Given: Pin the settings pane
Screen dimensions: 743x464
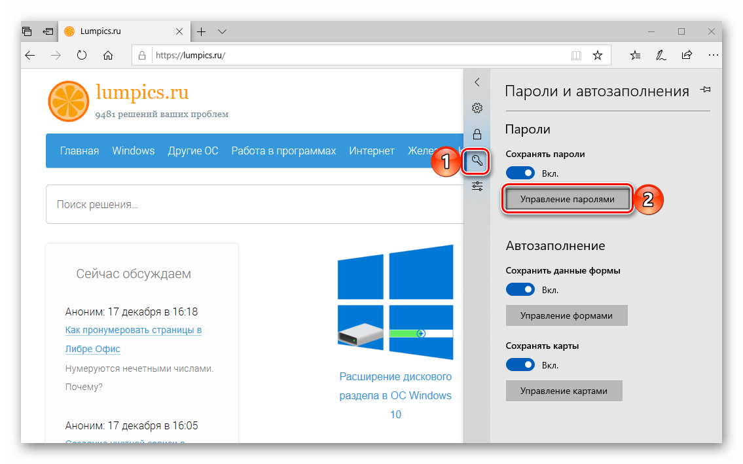Looking at the screenshot, I should tap(706, 90).
